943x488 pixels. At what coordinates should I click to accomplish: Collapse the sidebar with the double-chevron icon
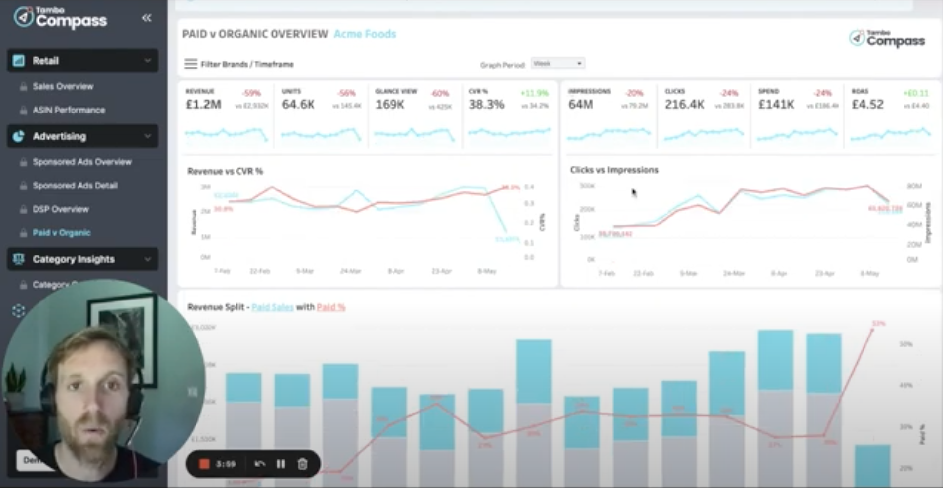147,18
